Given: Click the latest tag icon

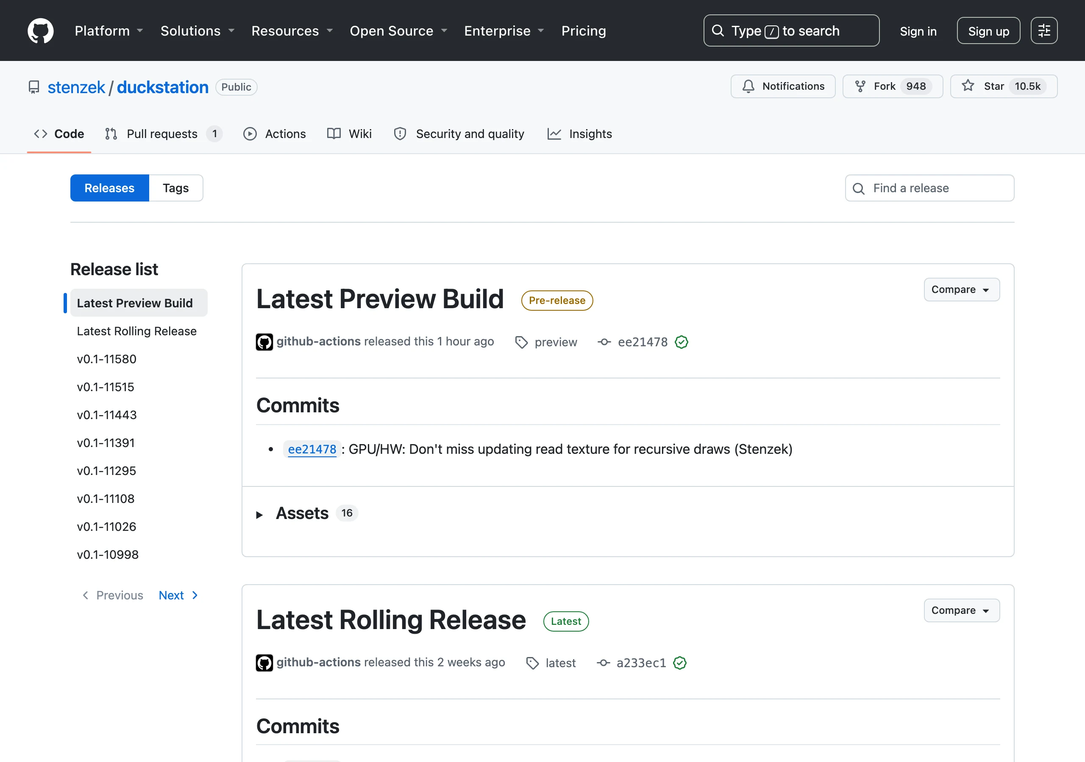Looking at the screenshot, I should pos(533,663).
